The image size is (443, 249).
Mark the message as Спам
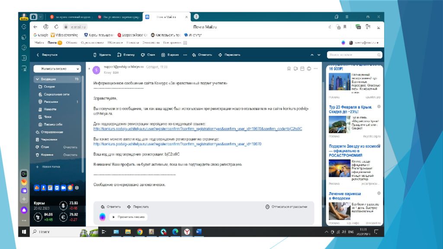[x=148, y=55]
